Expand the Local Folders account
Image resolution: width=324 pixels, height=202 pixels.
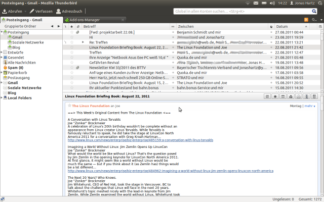pos(2,97)
